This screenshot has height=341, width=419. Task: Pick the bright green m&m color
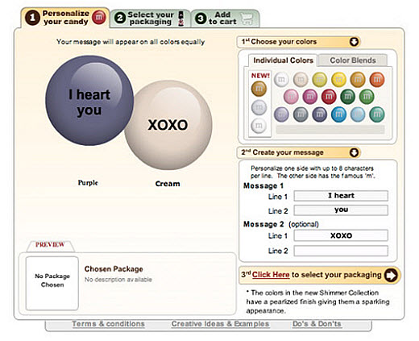tap(367, 97)
